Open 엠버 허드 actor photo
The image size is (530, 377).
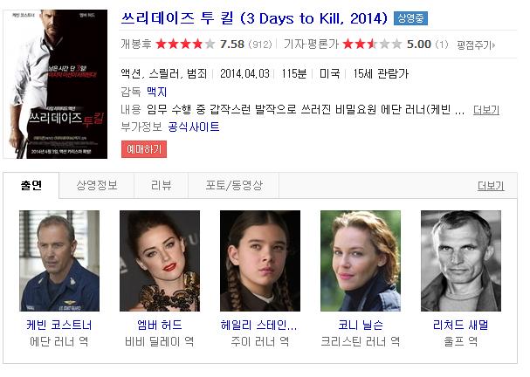point(160,261)
